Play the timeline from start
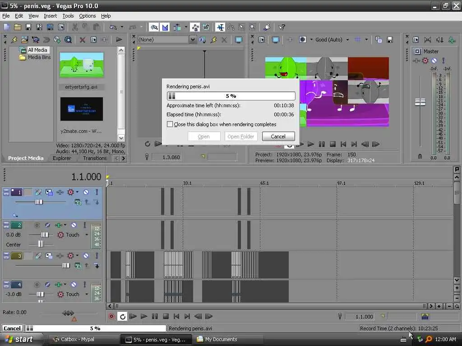462x346 pixels. coord(133,316)
